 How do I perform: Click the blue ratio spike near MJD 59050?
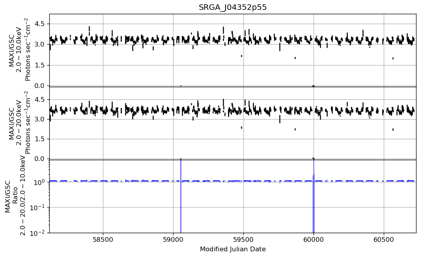pos(181,196)
